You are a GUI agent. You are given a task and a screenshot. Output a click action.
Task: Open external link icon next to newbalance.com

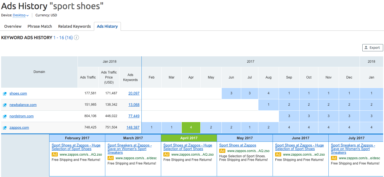tap(5, 105)
